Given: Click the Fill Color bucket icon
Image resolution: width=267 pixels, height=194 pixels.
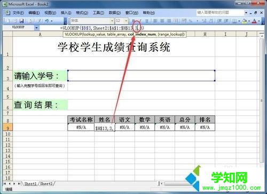Looking at the screenshot, I should [245, 21].
